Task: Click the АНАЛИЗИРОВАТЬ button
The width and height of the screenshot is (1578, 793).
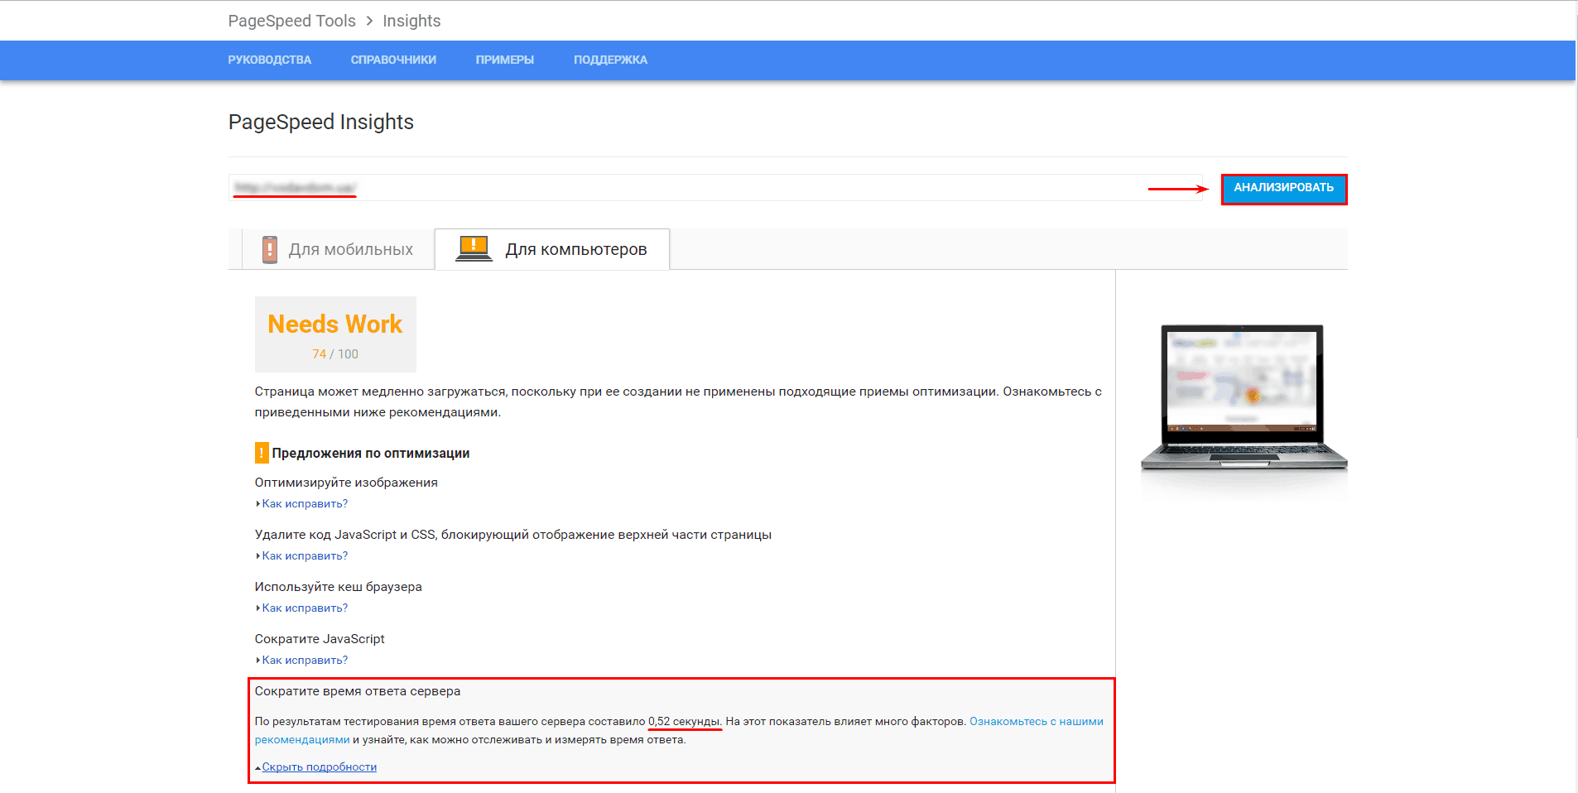Action: [1284, 189]
